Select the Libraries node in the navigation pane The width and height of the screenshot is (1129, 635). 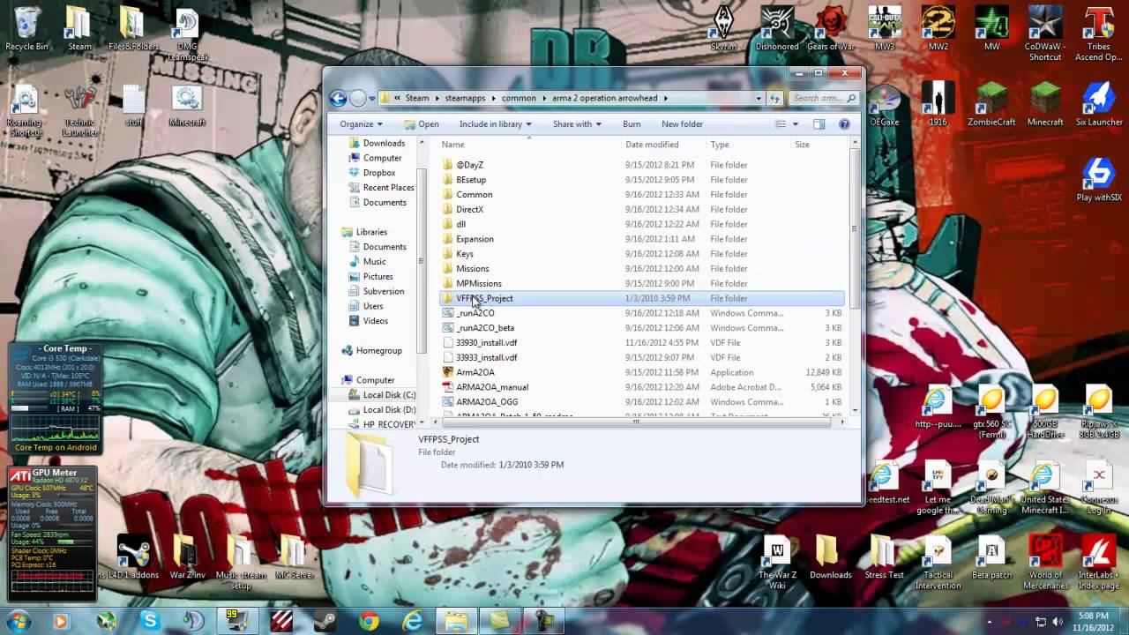point(371,232)
